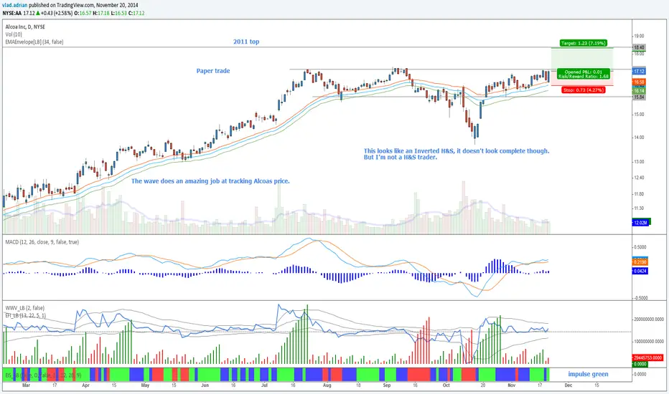The width and height of the screenshot is (669, 394).
Task: Select the Aug label on time axis
Action: 327,385
